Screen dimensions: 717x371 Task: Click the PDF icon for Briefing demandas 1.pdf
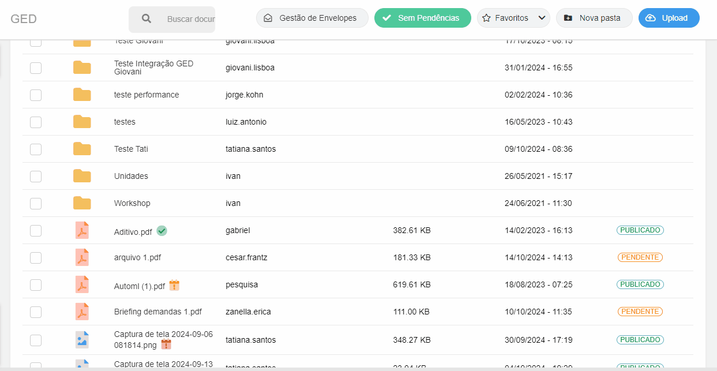(82, 312)
